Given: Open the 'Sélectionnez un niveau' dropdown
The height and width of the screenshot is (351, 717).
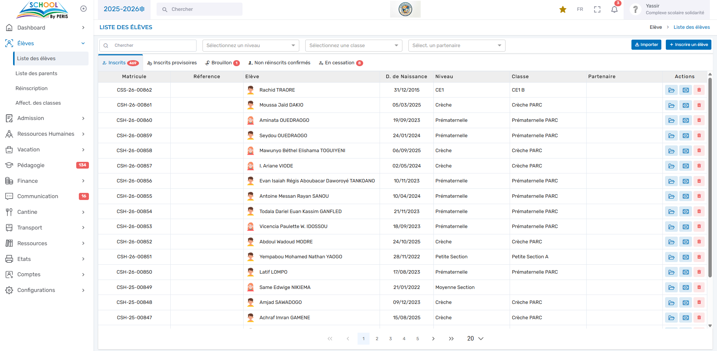Looking at the screenshot, I should tap(251, 46).
